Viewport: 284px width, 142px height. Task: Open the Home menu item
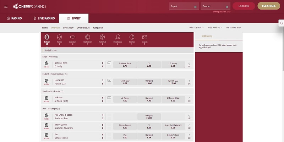(x=45, y=28)
